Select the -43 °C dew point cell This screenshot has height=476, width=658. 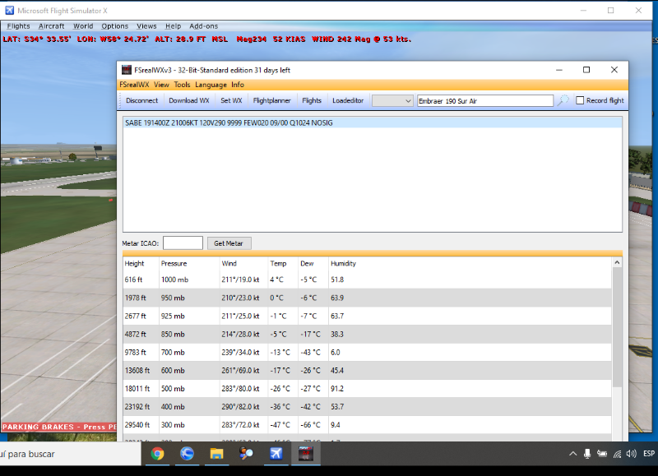pos(310,353)
